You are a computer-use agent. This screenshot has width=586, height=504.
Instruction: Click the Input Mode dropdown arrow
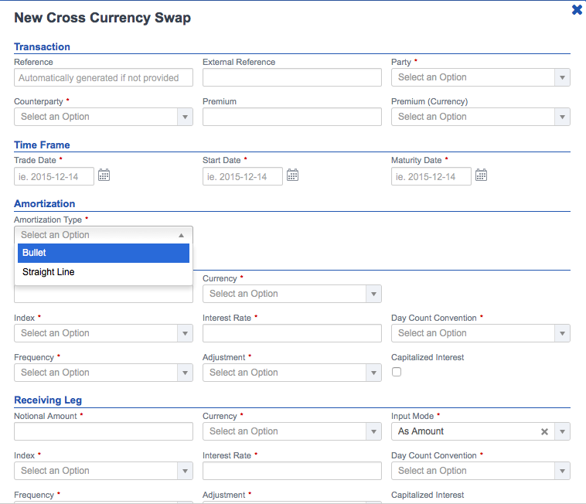[x=562, y=432]
